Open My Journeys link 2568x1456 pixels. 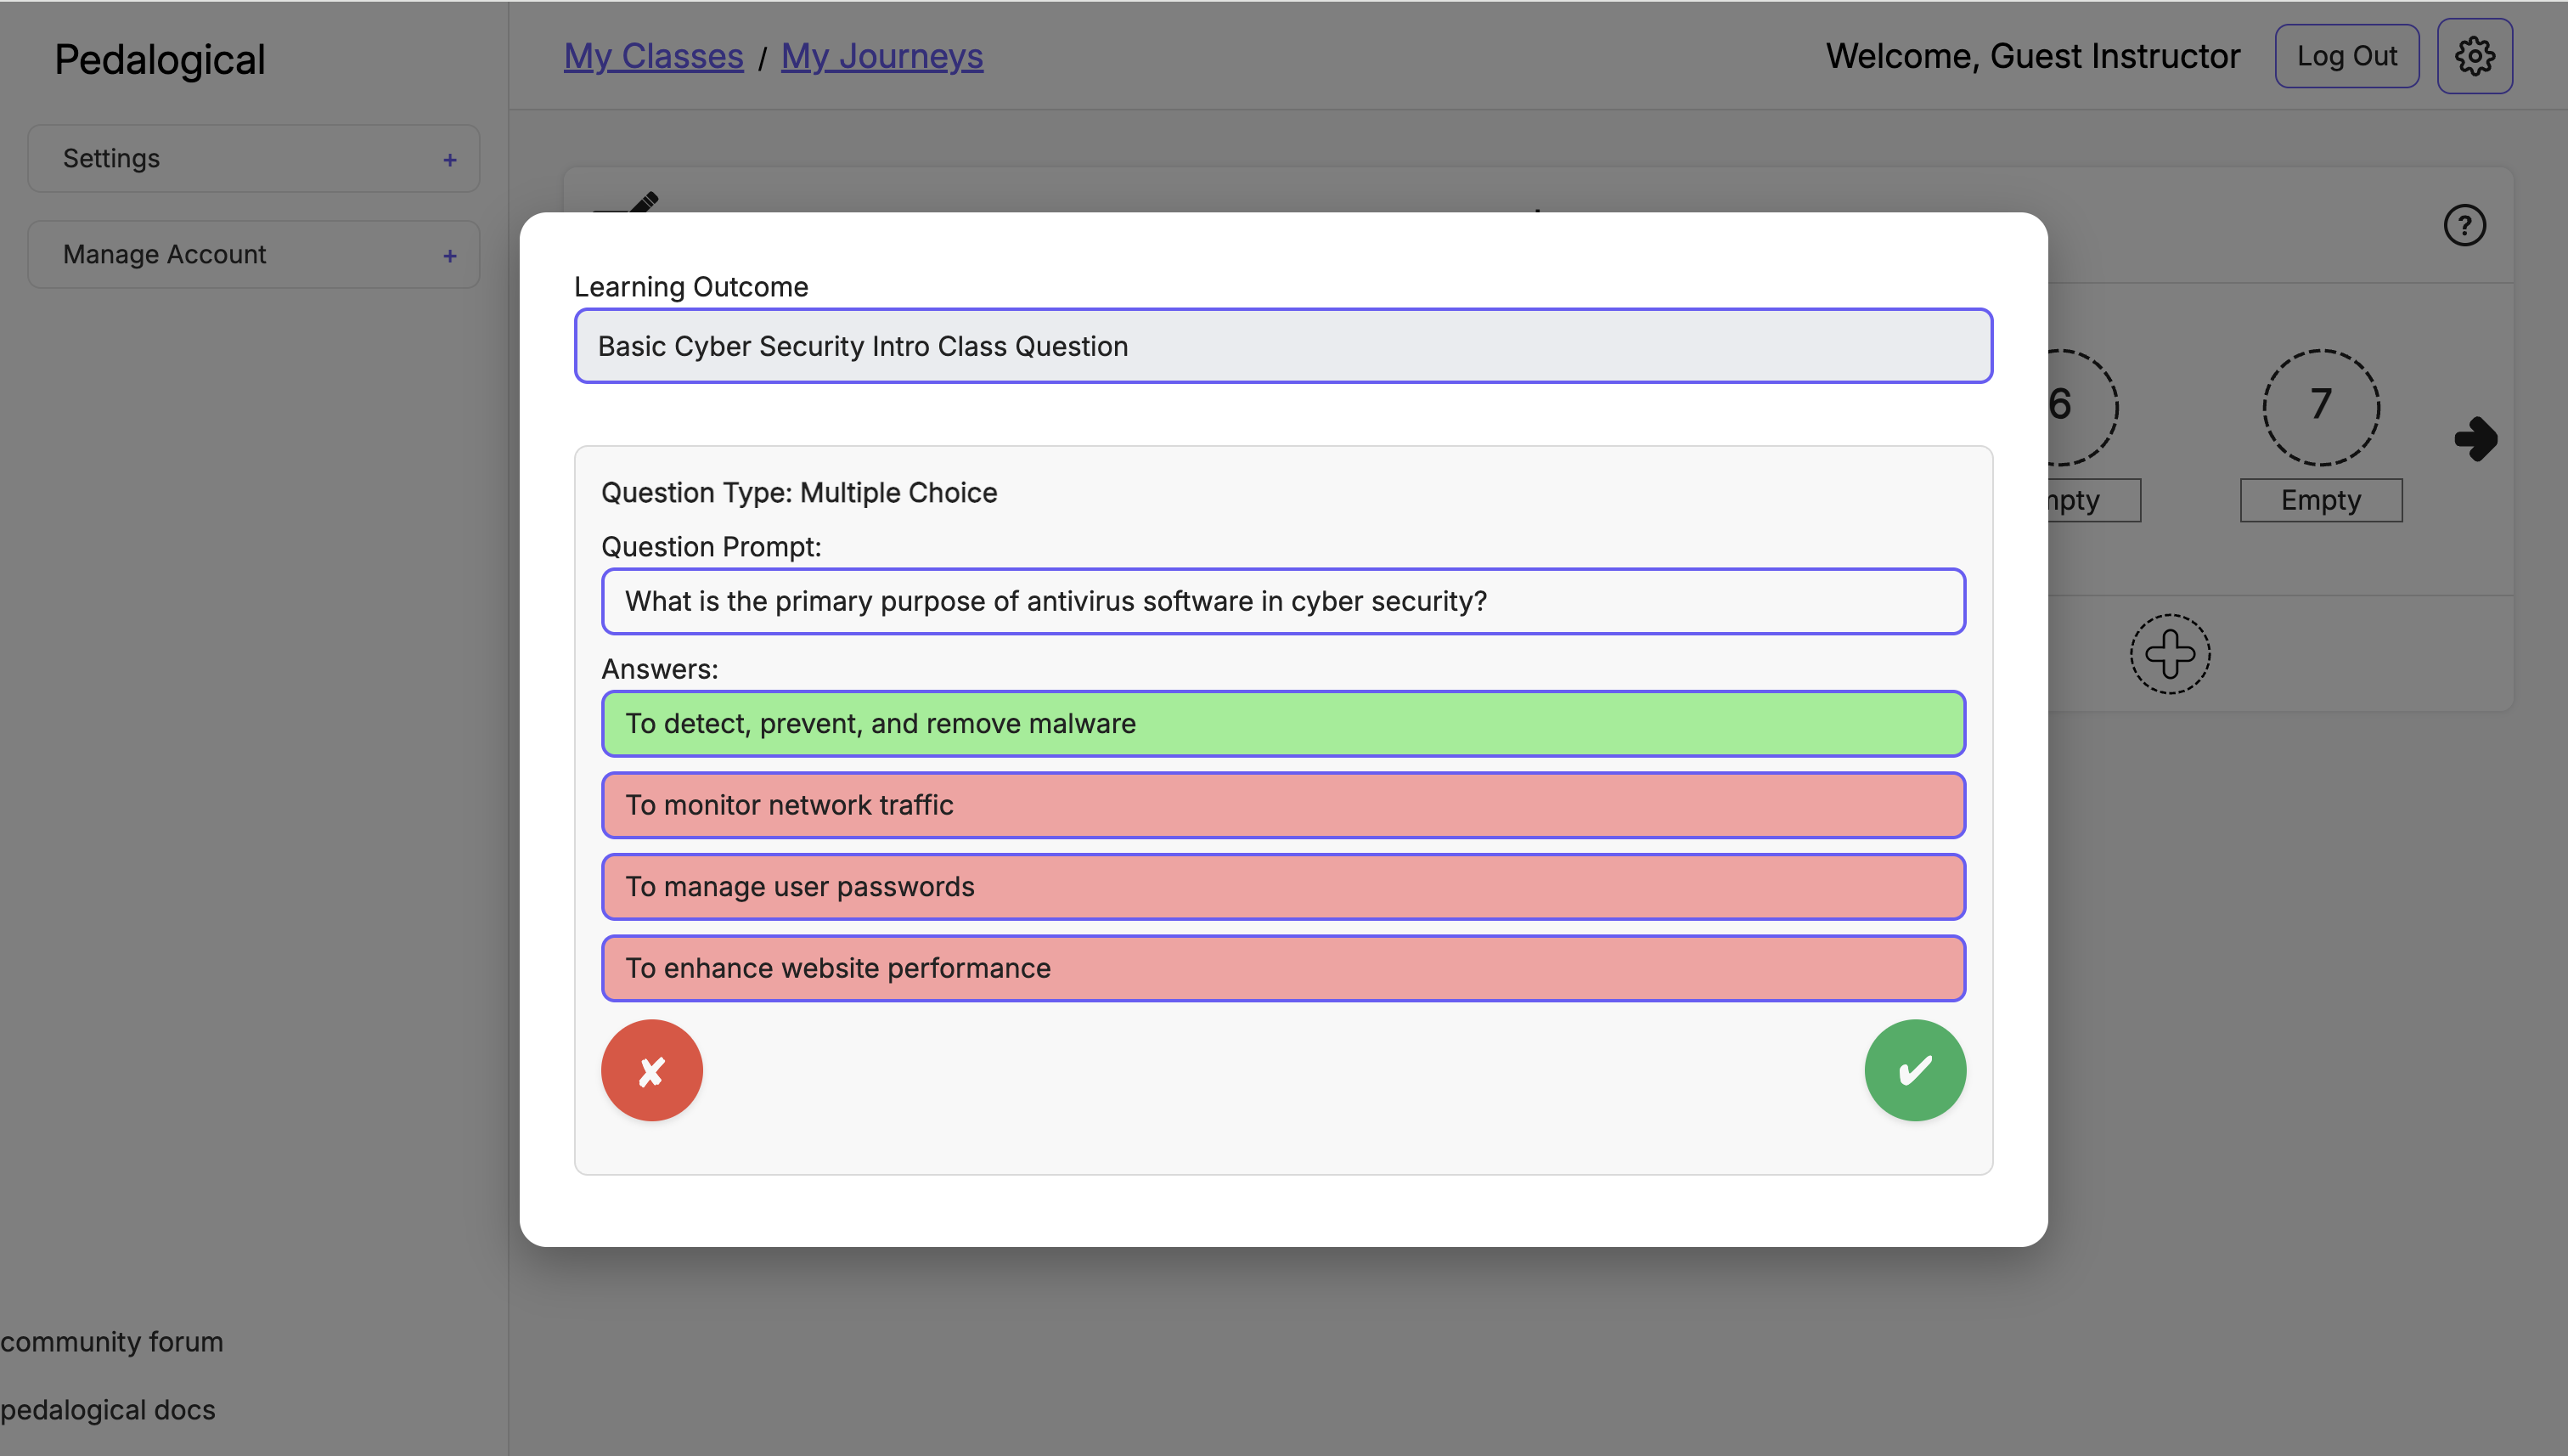pos(881,56)
